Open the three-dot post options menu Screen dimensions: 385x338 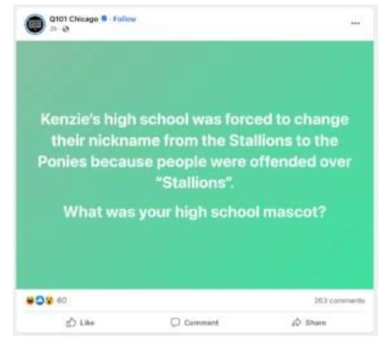[x=355, y=23]
